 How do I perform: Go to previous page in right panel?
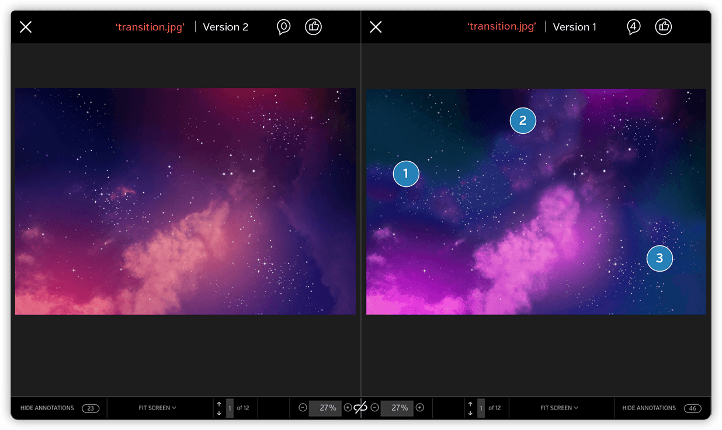470,404
